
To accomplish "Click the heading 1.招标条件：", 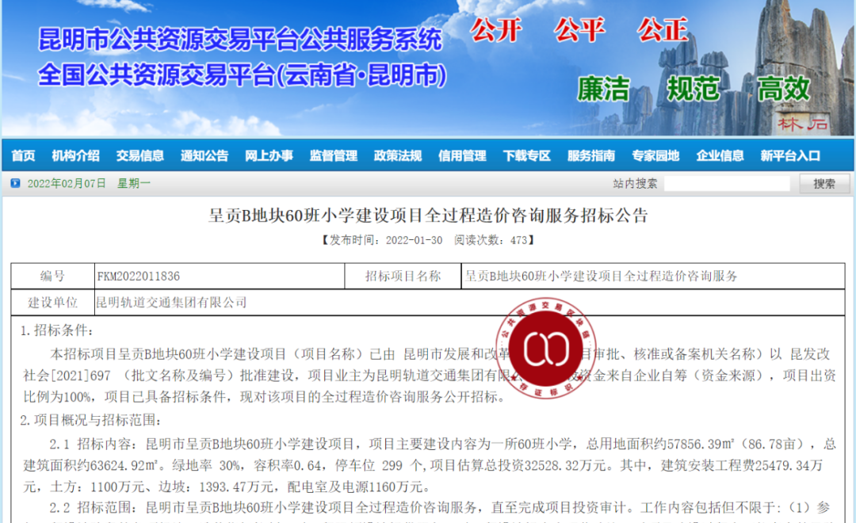I will pyautogui.click(x=57, y=330).
